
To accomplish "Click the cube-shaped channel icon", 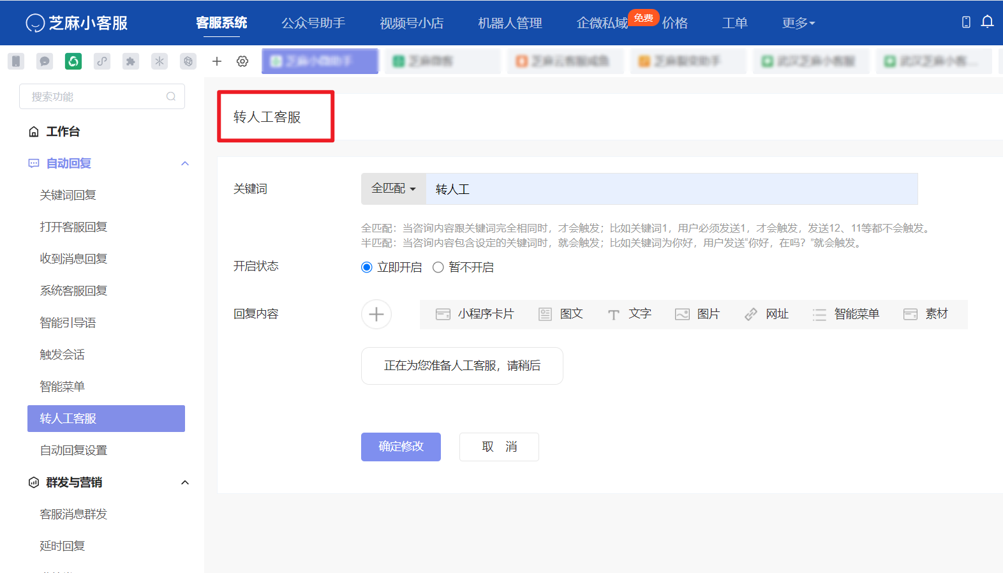I will (x=188, y=61).
